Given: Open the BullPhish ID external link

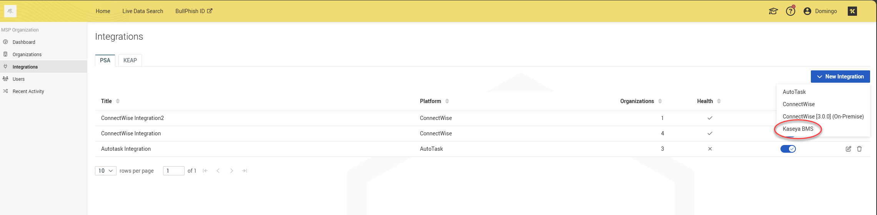Looking at the screenshot, I should [194, 11].
